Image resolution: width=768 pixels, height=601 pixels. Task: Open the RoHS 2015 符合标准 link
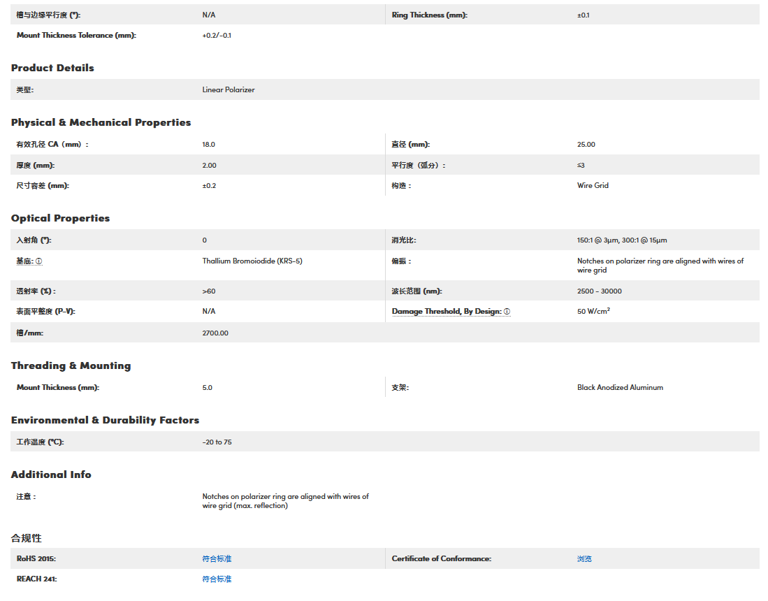[x=217, y=559]
